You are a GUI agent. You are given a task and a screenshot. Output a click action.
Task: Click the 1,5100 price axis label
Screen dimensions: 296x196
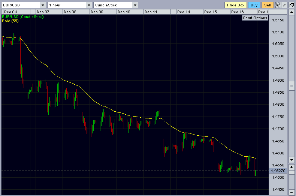pyautogui.click(x=278, y=32)
